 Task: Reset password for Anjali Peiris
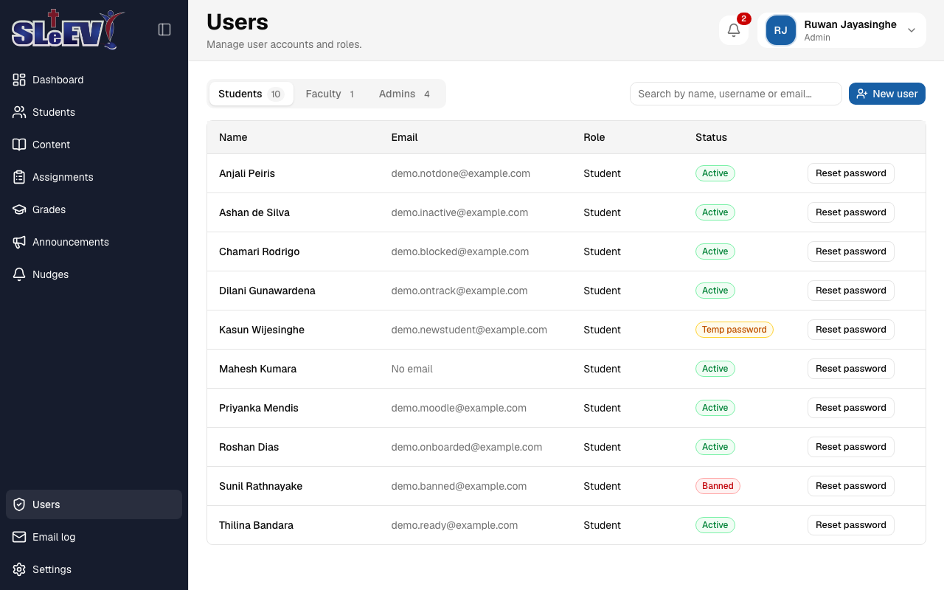(x=851, y=173)
